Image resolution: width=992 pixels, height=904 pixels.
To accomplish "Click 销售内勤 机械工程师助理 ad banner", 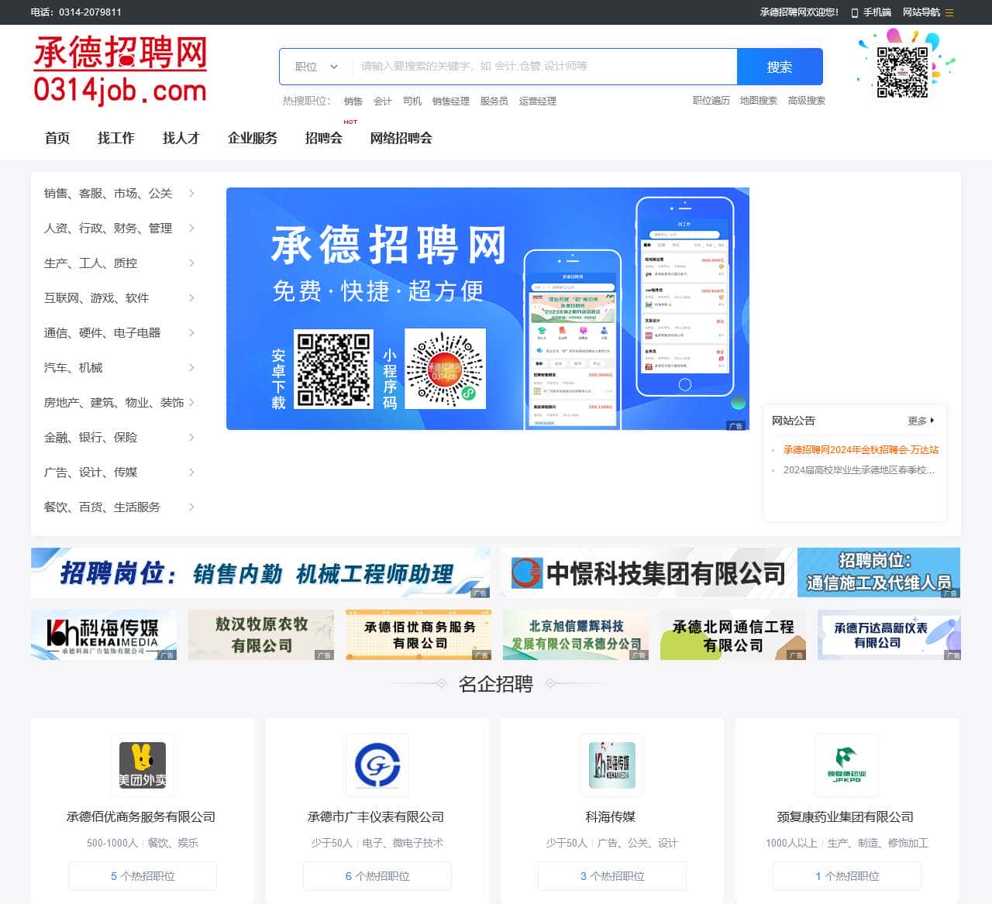I will tap(260, 572).
